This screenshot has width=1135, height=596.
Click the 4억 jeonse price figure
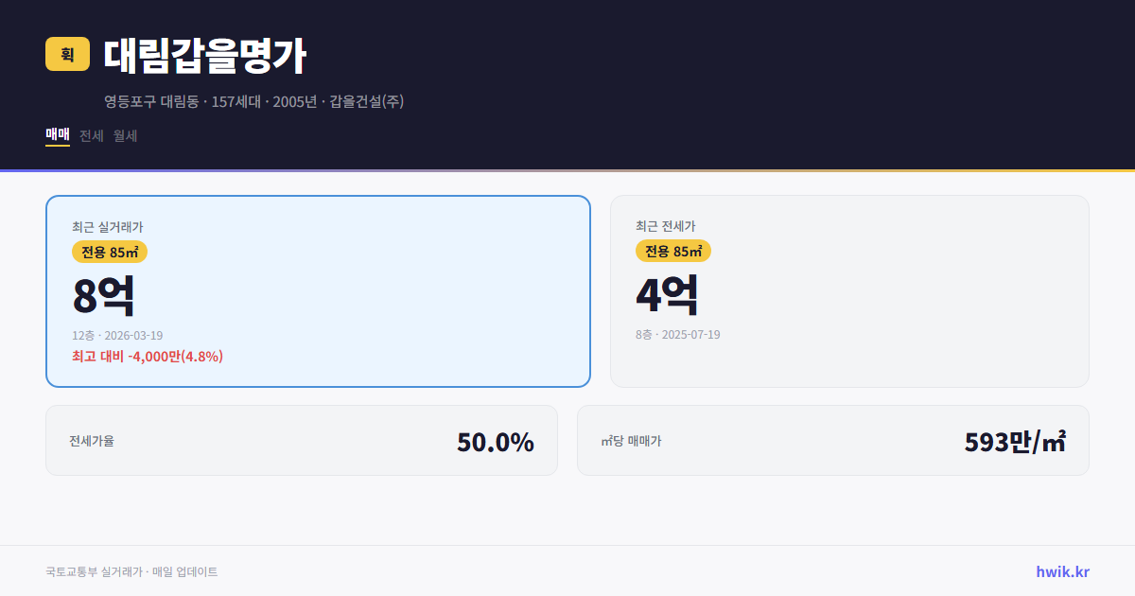point(668,293)
